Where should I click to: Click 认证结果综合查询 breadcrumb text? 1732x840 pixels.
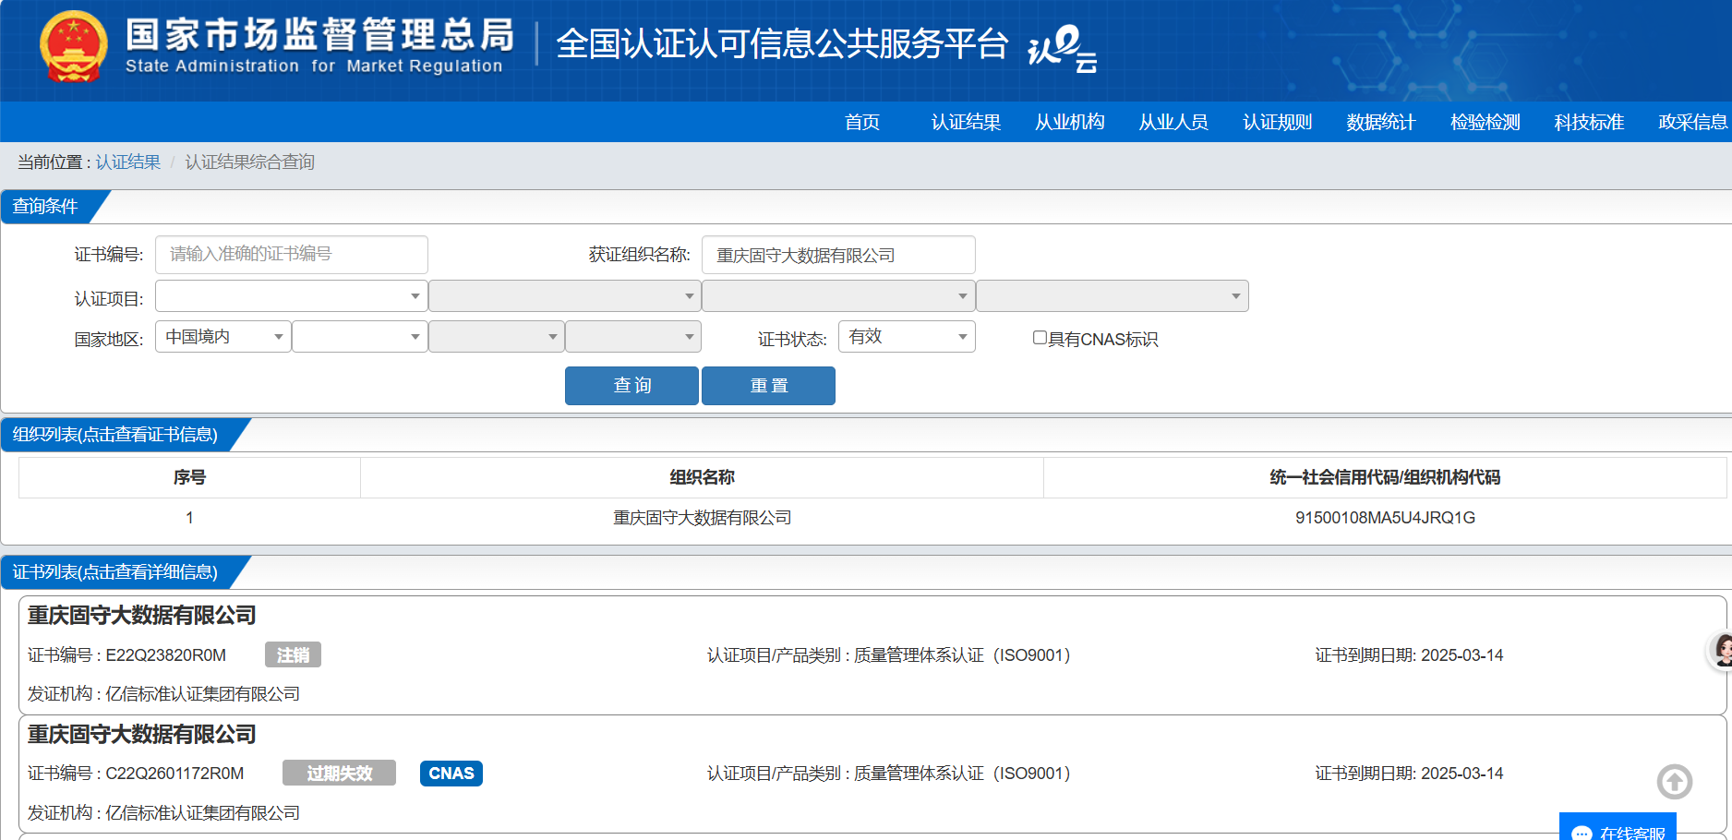[249, 162]
